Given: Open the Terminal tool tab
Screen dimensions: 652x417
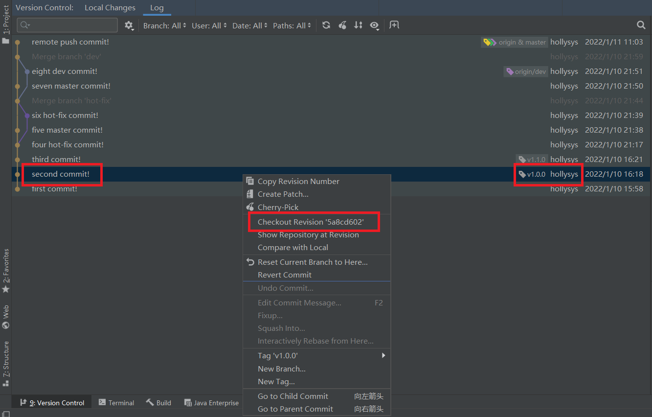Looking at the screenshot, I should [x=116, y=403].
